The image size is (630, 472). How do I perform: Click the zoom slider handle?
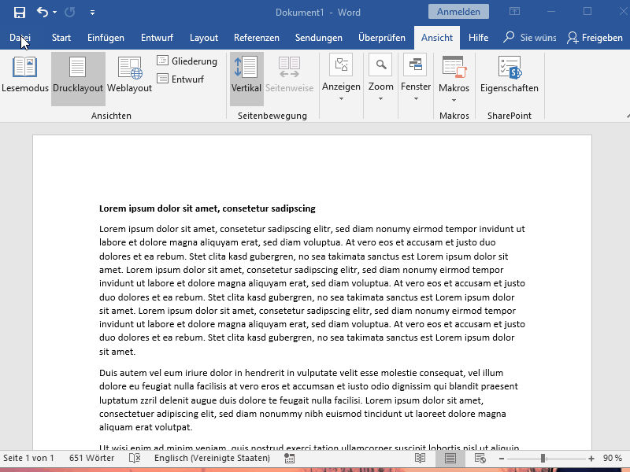[543, 459]
